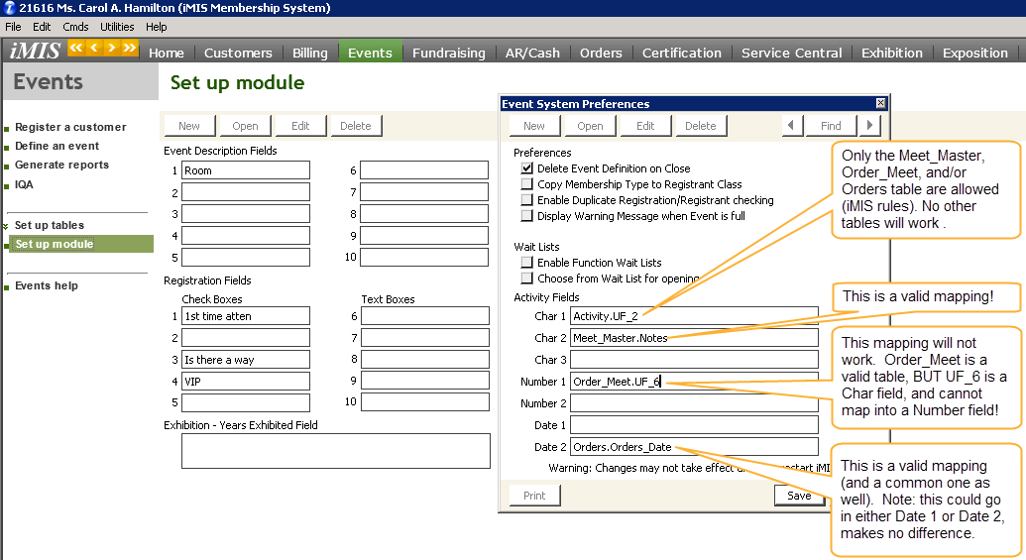
Task: Uncheck Delete Event Definition on Close
Action: tap(527, 168)
